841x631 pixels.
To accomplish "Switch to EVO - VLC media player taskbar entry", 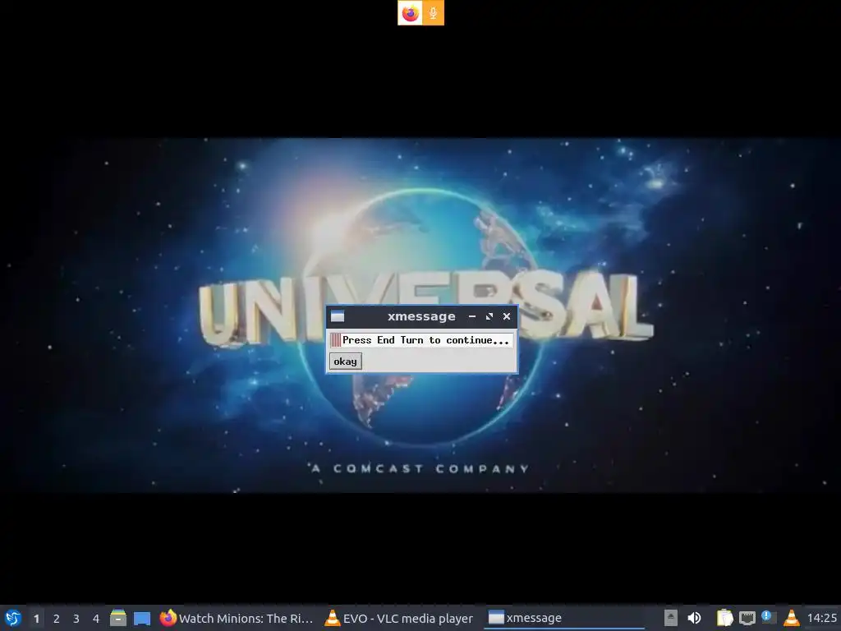I will pyautogui.click(x=400, y=618).
